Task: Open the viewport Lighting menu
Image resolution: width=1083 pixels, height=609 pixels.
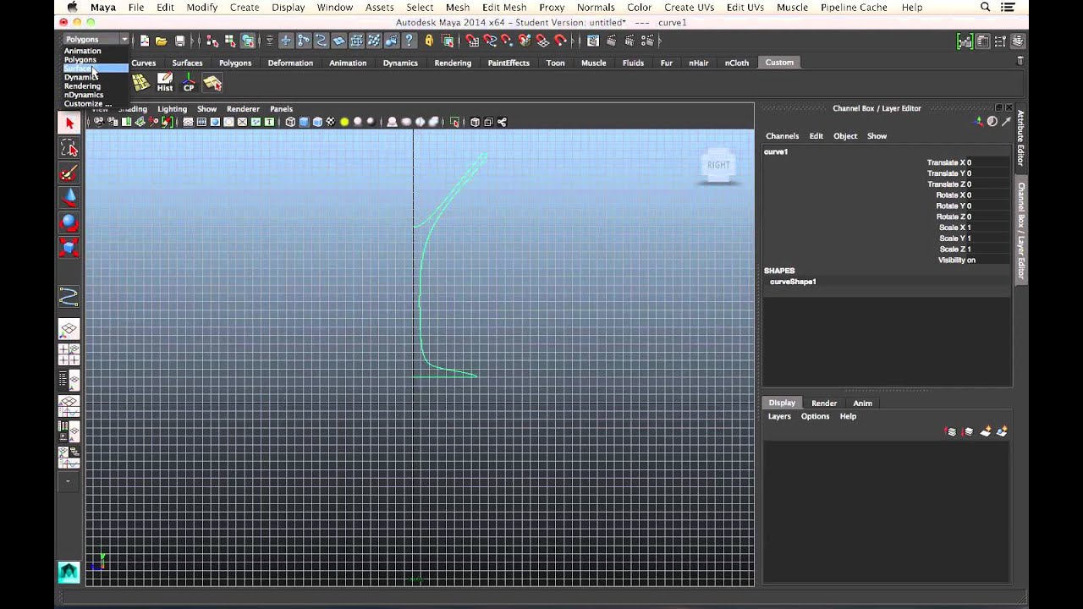Action: point(172,109)
